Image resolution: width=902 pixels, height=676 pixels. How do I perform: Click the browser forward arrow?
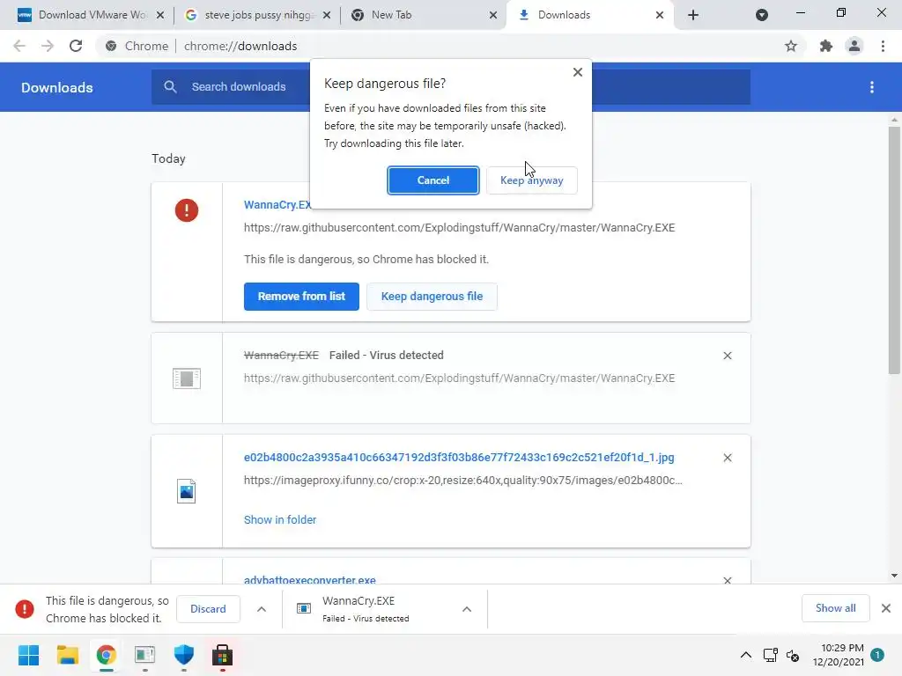click(48, 46)
